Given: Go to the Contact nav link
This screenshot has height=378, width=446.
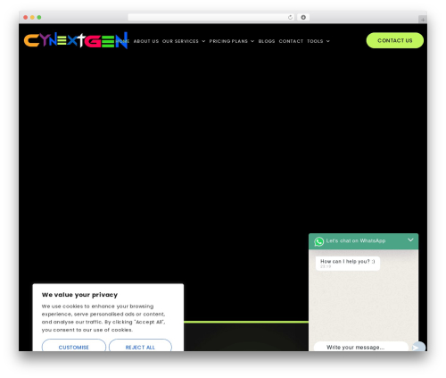Looking at the screenshot, I should click(x=291, y=41).
